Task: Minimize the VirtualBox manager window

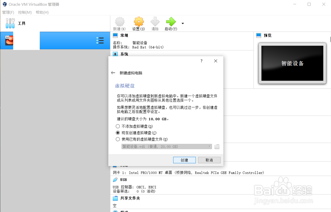Action: (295, 4)
